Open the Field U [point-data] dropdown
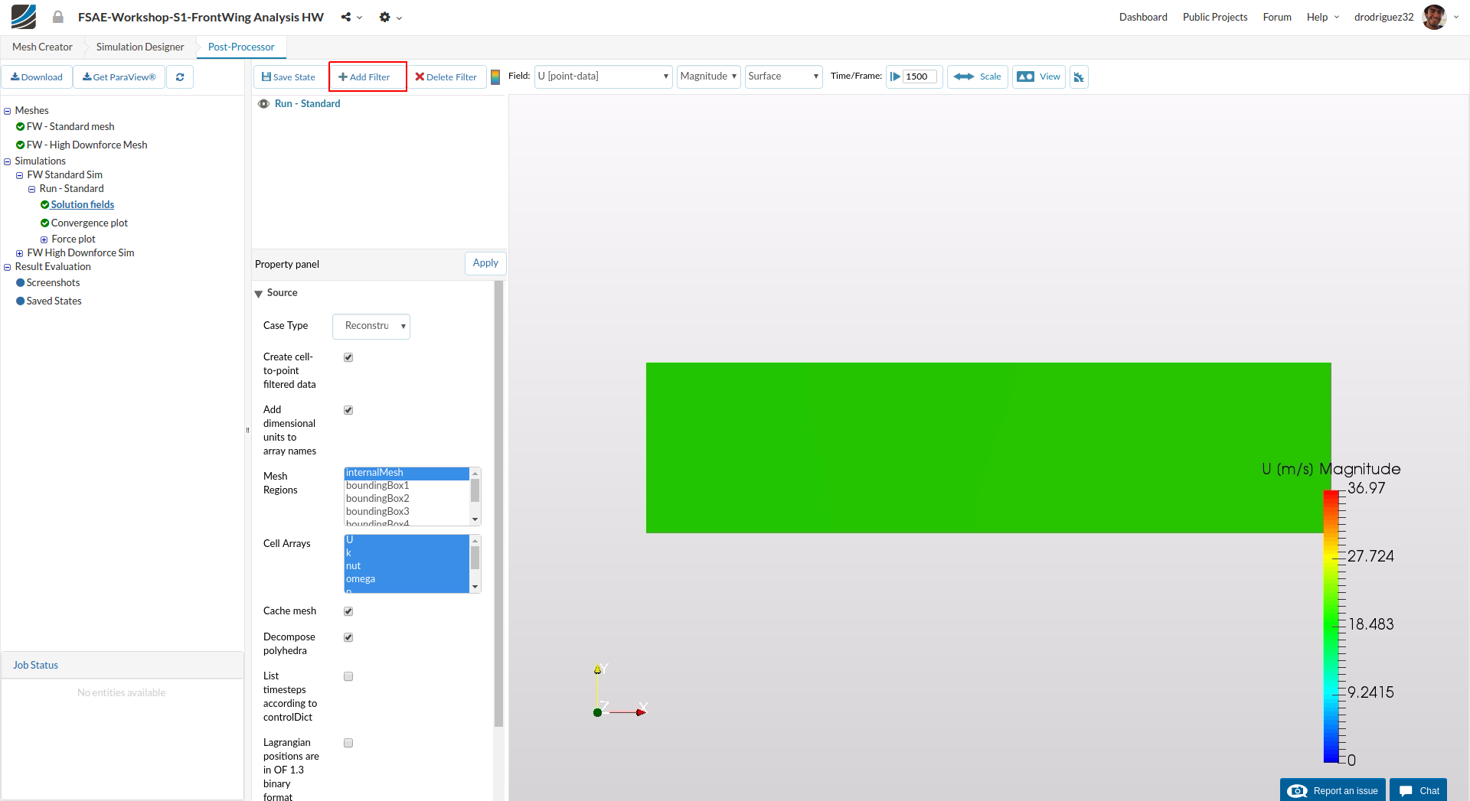 click(x=603, y=77)
